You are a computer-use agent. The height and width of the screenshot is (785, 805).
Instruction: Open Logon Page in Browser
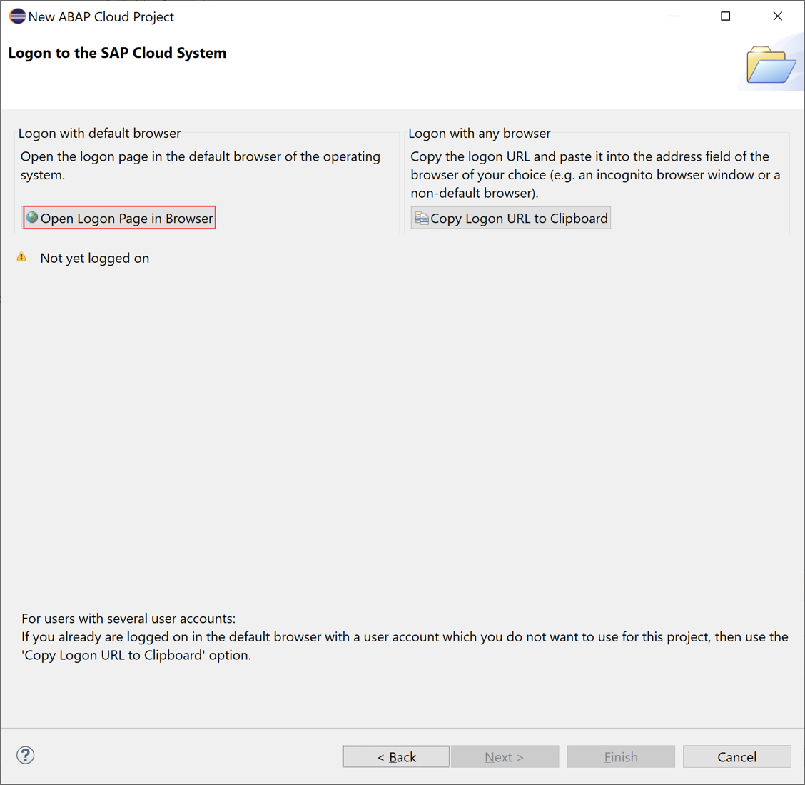pos(119,218)
